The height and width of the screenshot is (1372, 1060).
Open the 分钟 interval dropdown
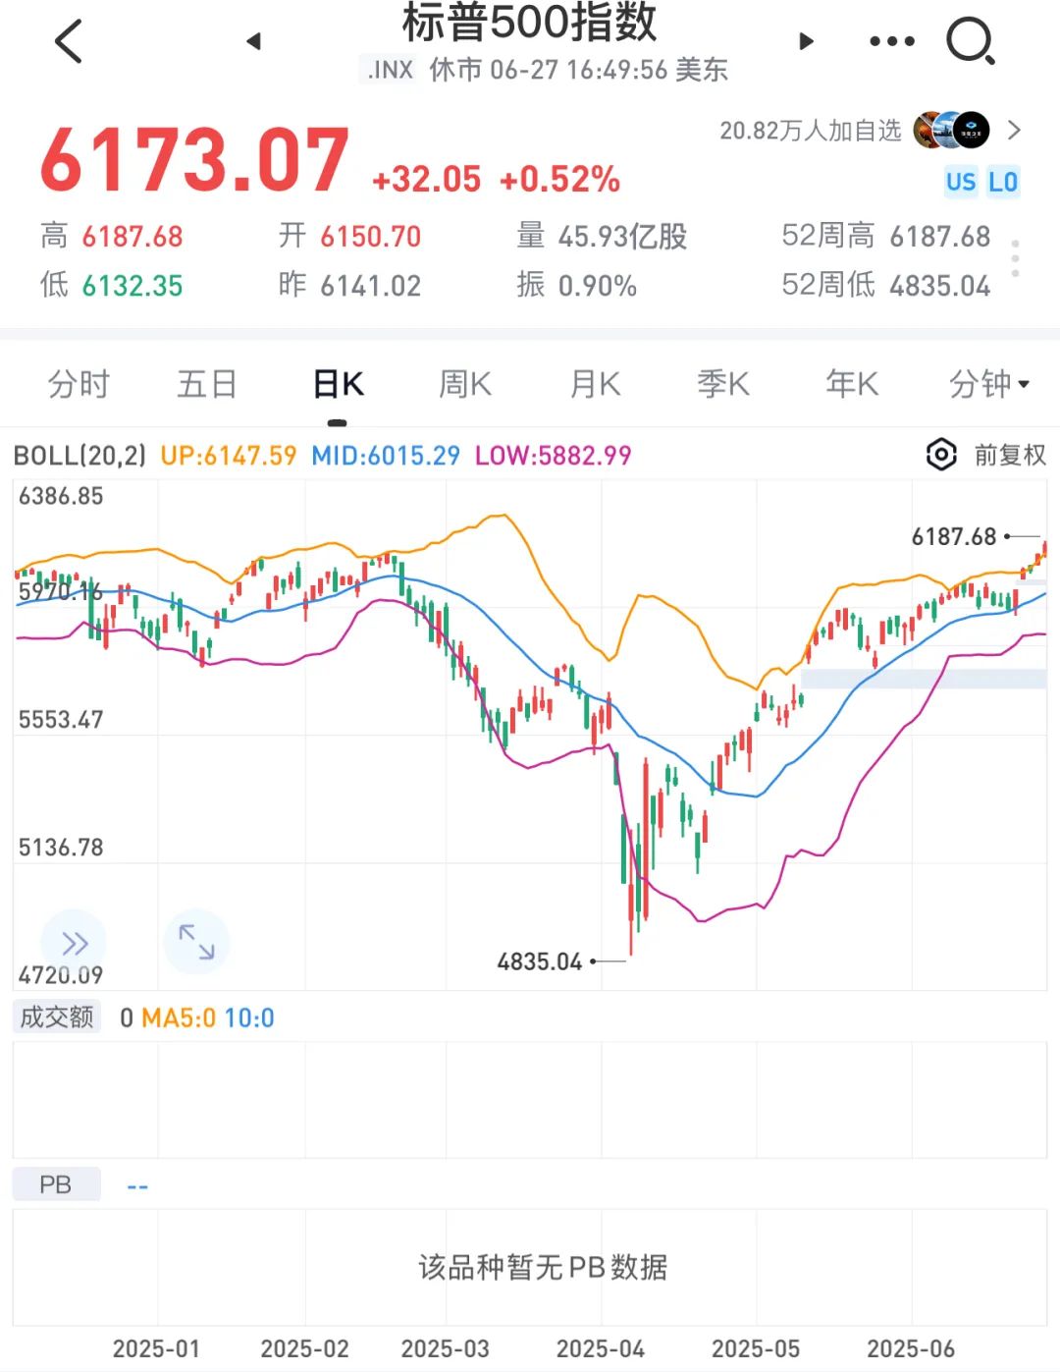(989, 384)
